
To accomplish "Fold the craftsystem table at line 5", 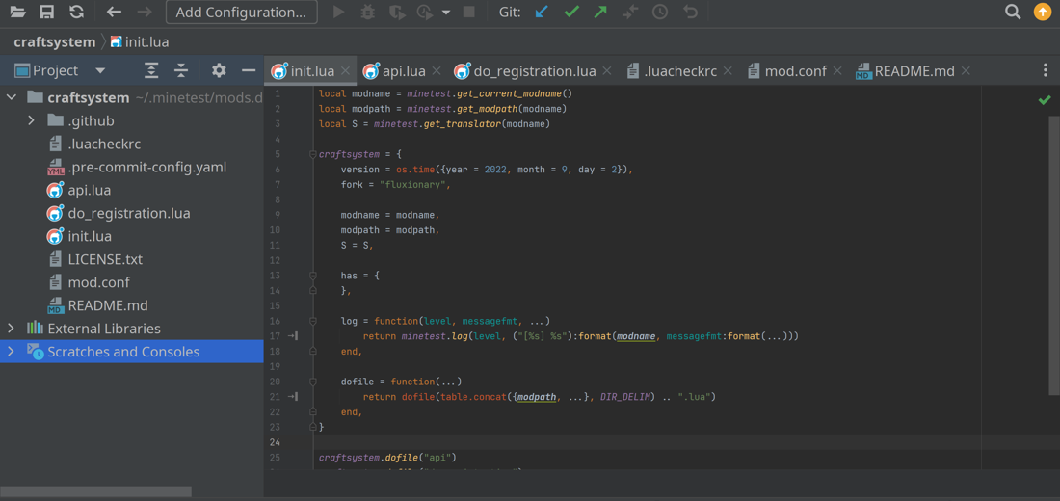I will click(312, 154).
